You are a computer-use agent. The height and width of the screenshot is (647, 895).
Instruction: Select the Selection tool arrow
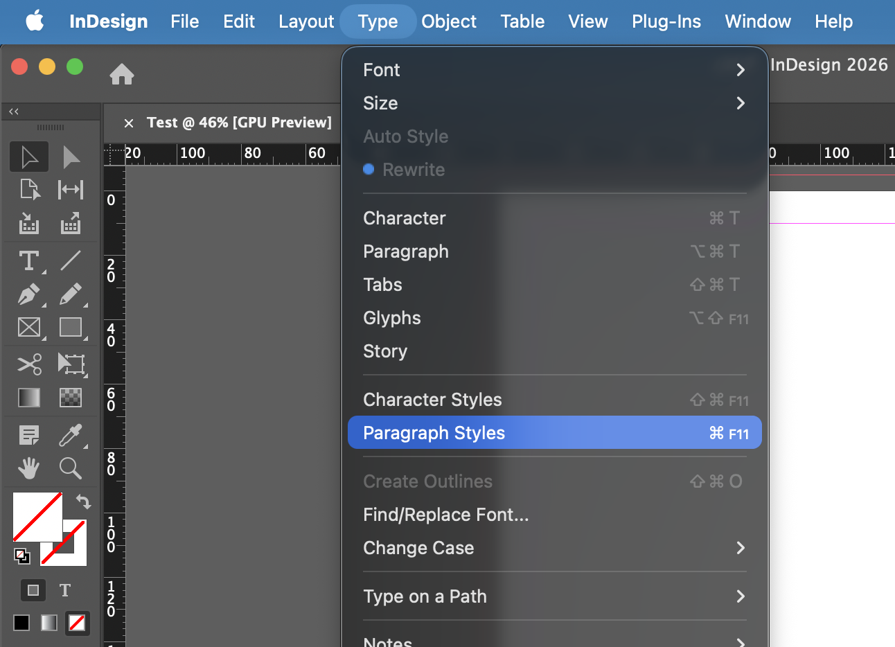click(x=29, y=157)
